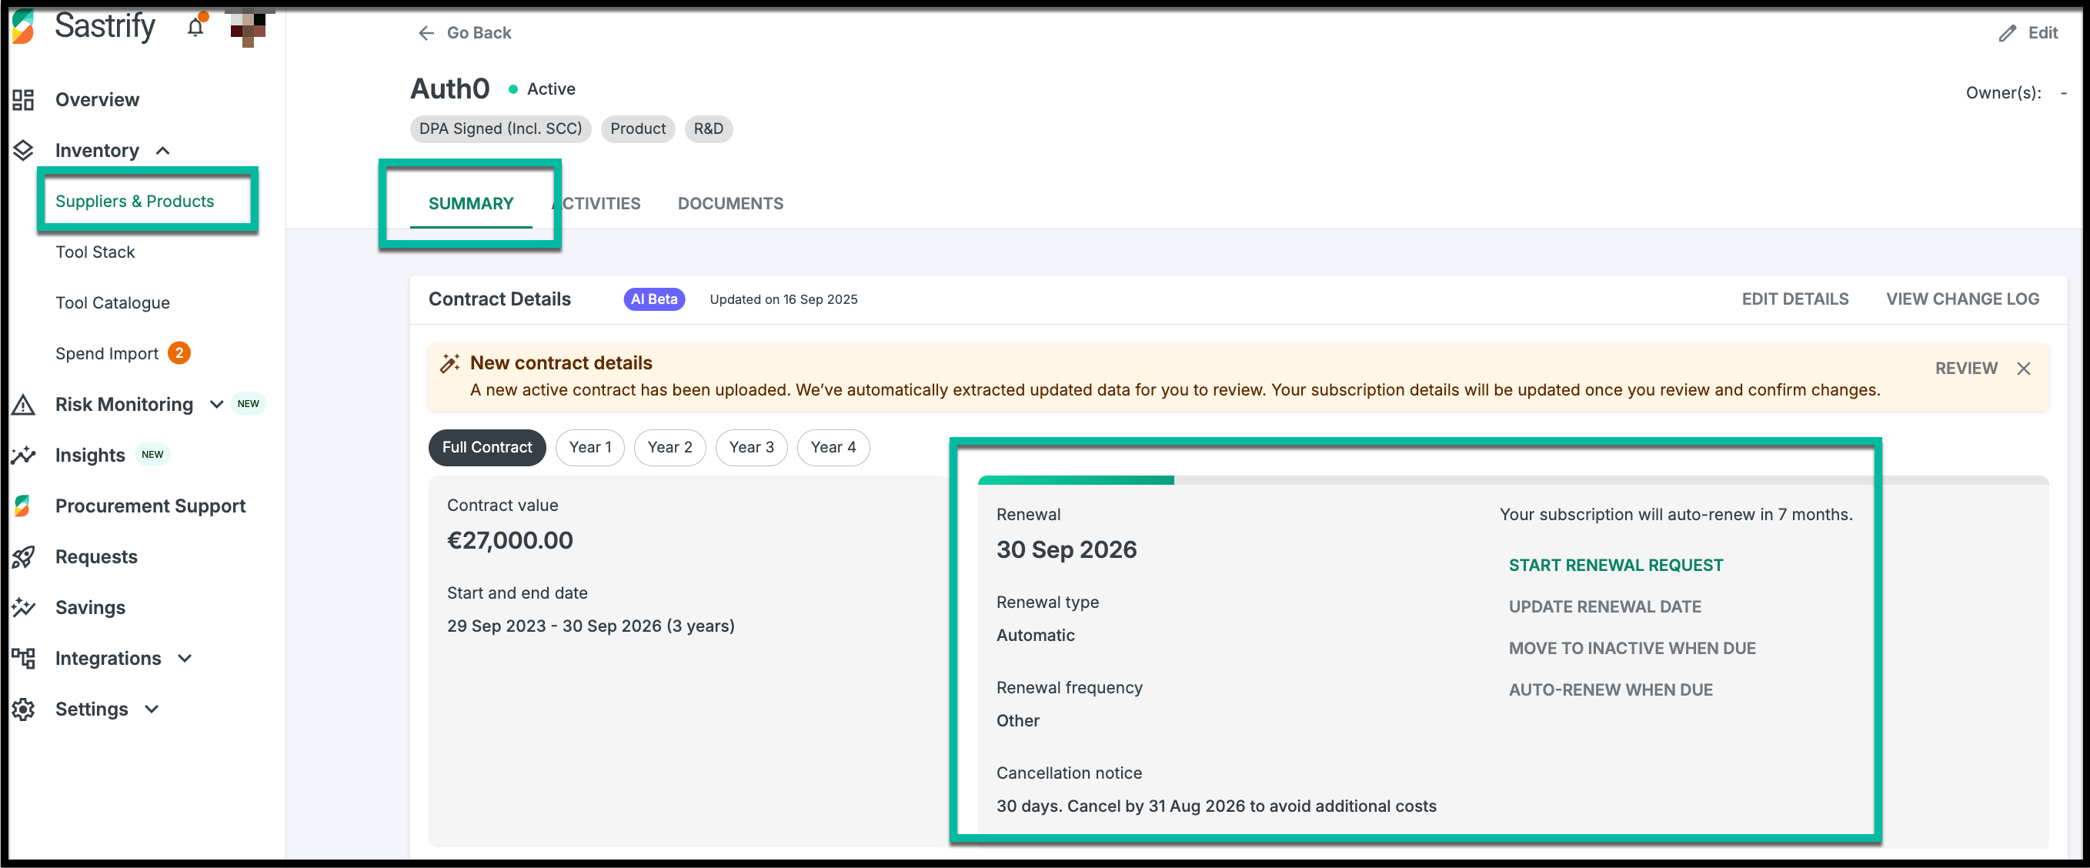
Task: Click the Go Back arrow icon
Action: pyautogui.click(x=426, y=33)
